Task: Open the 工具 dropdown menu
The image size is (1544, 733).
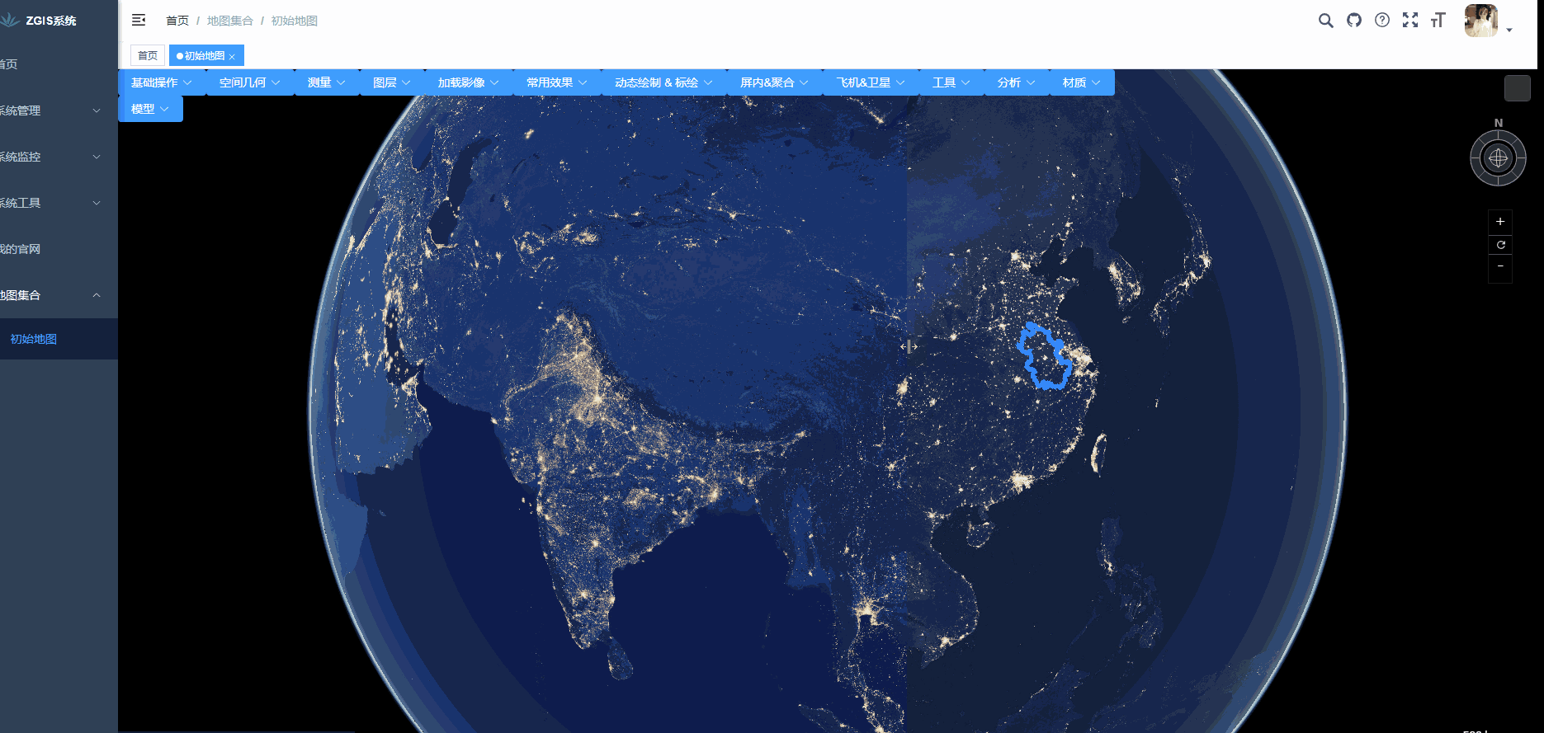Action: (951, 82)
